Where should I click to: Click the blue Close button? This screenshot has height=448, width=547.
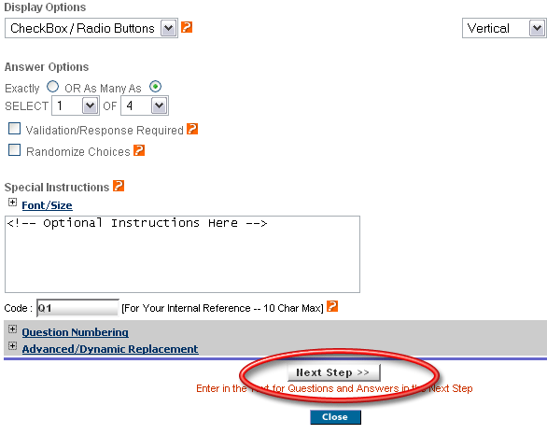pos(335,417)
